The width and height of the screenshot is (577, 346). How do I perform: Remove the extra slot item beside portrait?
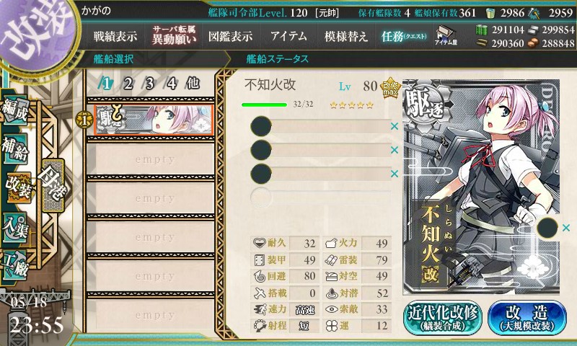point(566,228)
